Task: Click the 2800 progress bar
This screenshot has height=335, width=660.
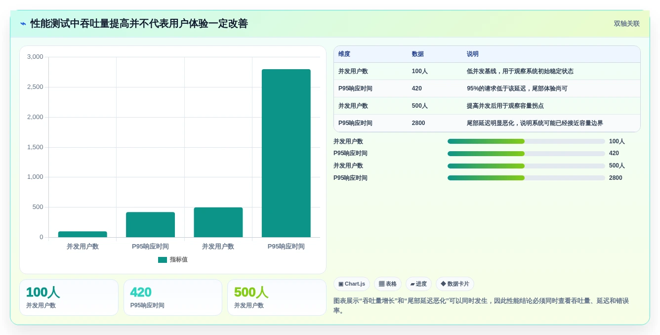Action: [x=526, y=178]
